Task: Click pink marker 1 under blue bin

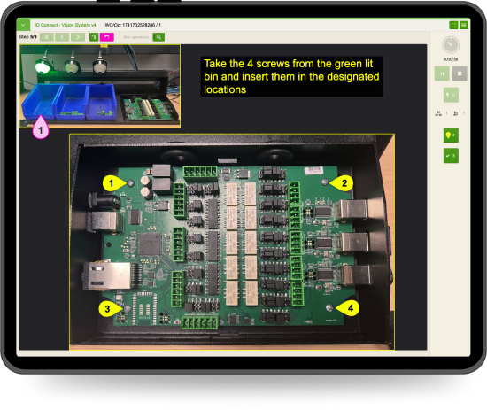Action: tap(41, 128)
